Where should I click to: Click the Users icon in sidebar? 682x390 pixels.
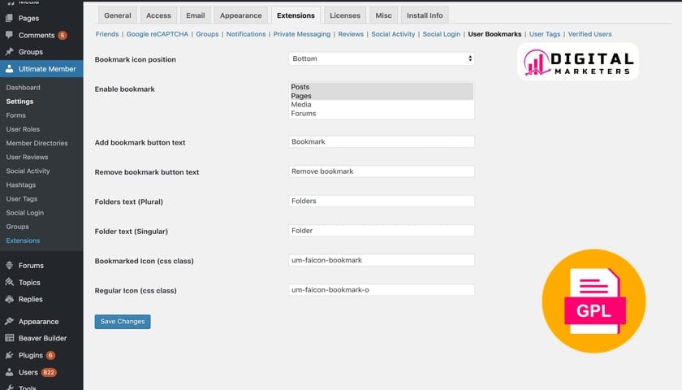(x=9, y=372)
